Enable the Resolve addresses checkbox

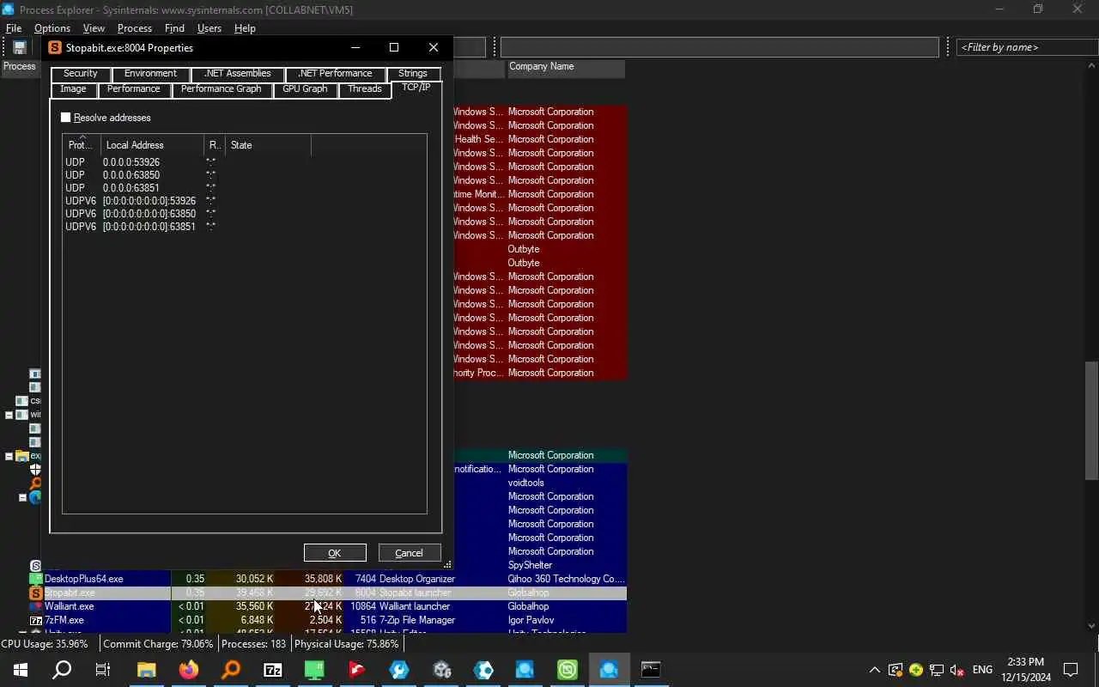[65, 118]
